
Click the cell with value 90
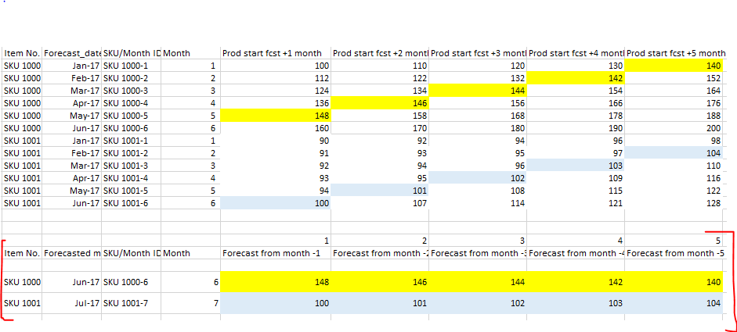[x=276, y=141]
